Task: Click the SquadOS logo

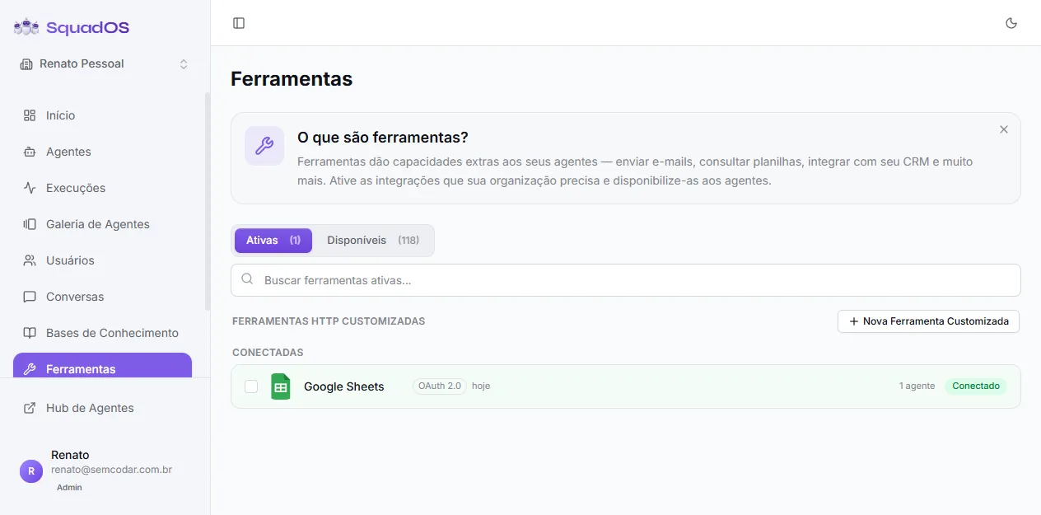Action: click(x=72, y=27)
